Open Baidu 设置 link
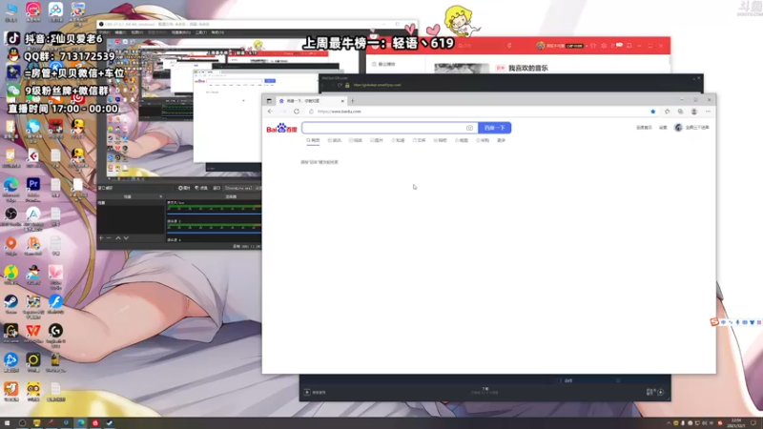Screen dimensions: 763x429 pyautogui.click(x=663, y=128)
